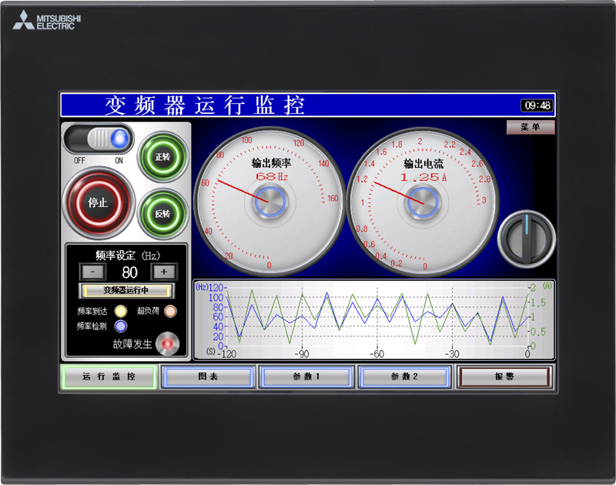Click the 变频器运行中 status banner

click(125, 290)
